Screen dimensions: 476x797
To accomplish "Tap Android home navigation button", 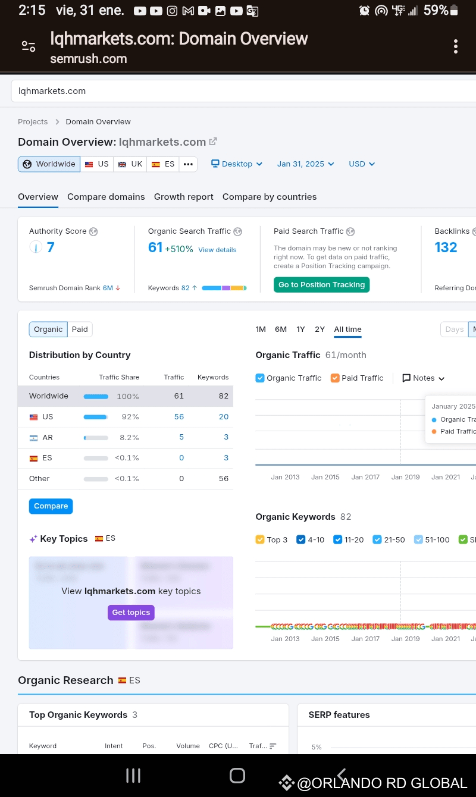I will click(x=237, y=775).
